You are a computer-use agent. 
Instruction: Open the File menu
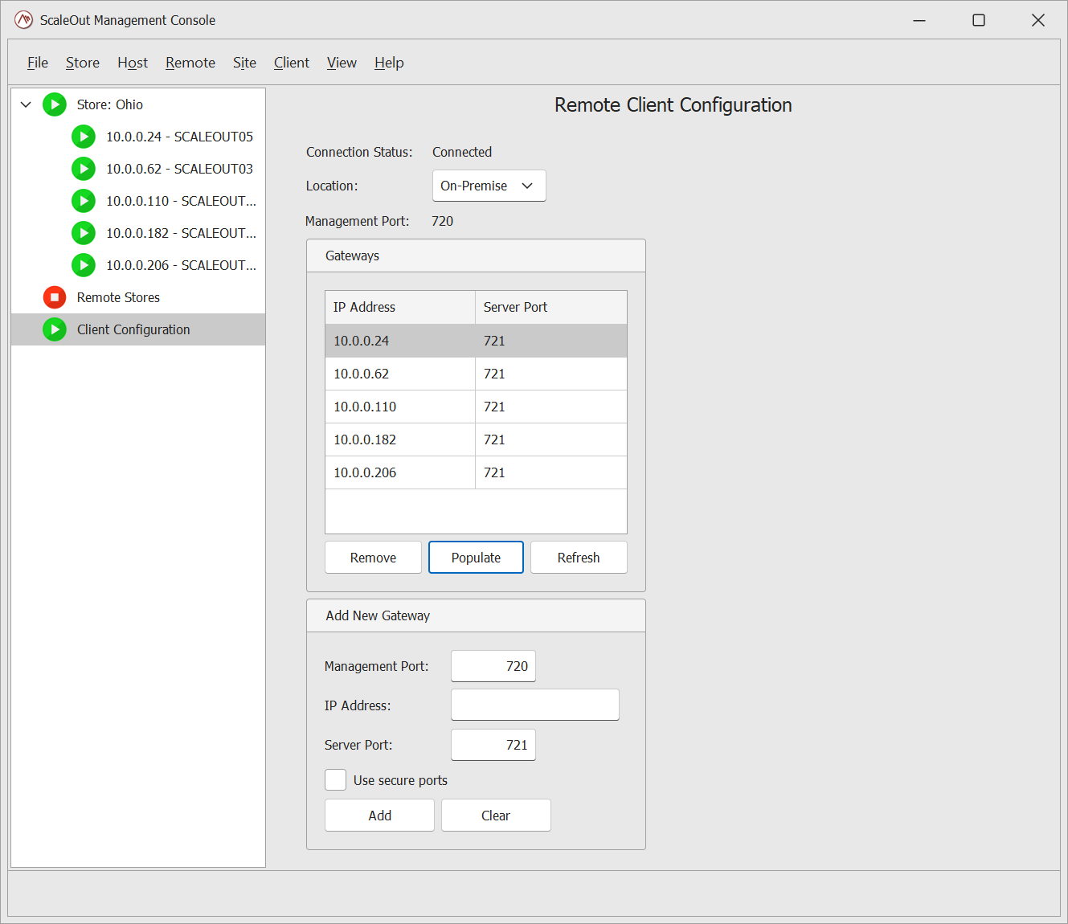click(x=38, y=63)
